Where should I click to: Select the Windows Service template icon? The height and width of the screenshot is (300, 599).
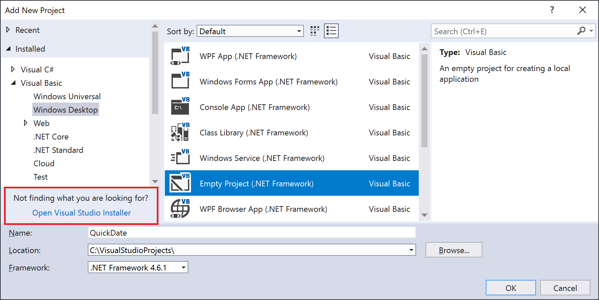click(180, 158)
